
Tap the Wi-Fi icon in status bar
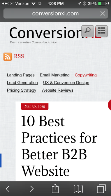click(x=34, y=3)
